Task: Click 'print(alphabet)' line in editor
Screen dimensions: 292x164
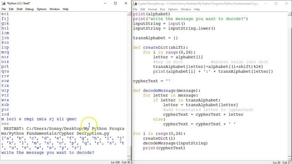Action: pos(151,14)
